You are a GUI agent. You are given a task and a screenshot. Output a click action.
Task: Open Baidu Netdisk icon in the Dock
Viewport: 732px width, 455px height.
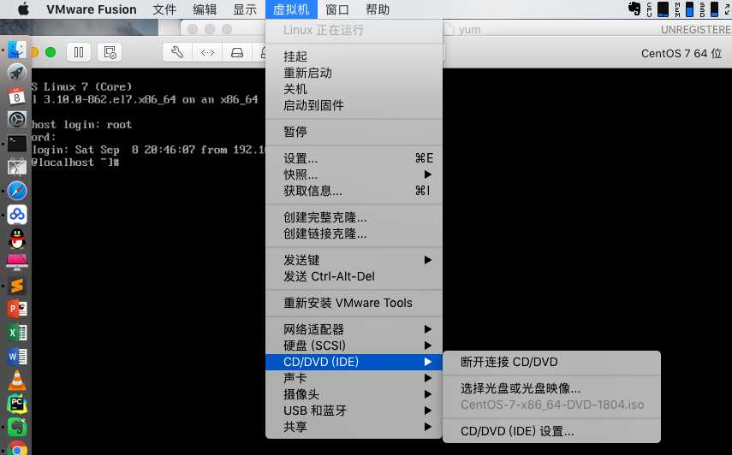click(17, 215)
